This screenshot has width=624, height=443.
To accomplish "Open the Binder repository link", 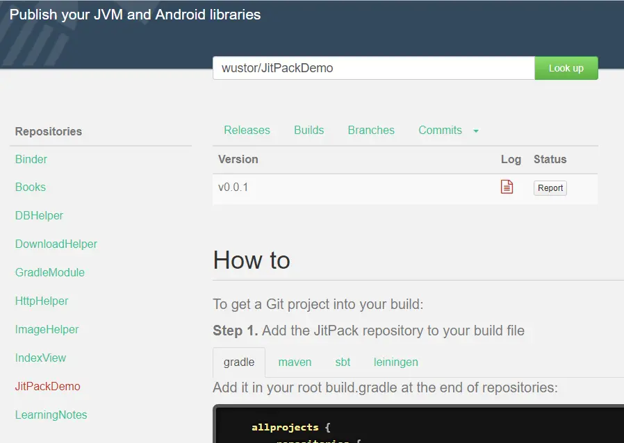I will [31, 160].
